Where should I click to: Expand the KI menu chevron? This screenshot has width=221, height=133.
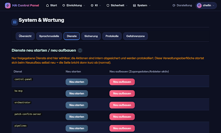[x=100, y=6]
